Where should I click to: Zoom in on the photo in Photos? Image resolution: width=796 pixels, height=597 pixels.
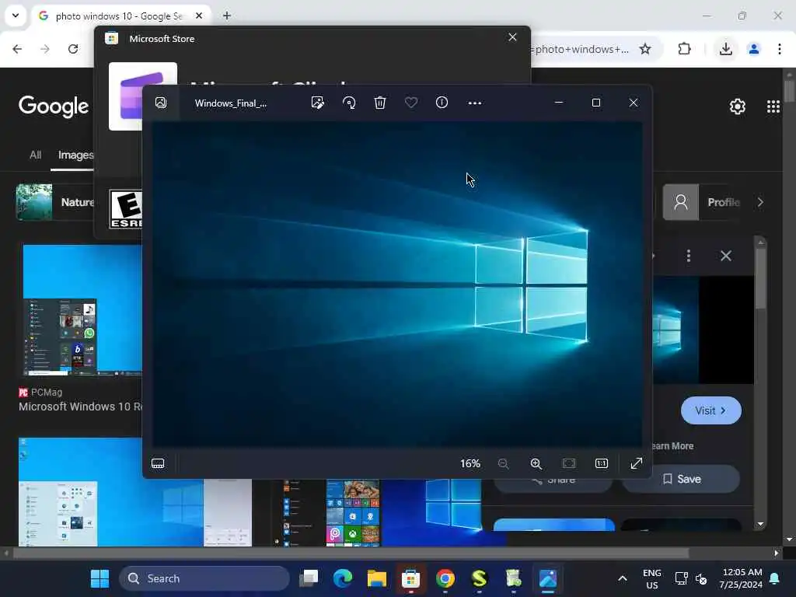536,463
